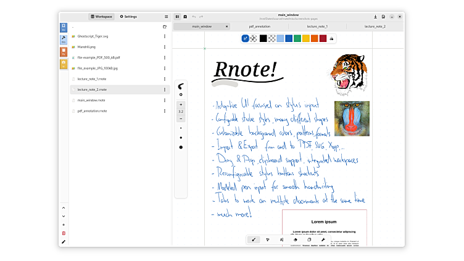Pick the dark blue color swatch
The image size is (464, 261).
(x=289, y=38)
